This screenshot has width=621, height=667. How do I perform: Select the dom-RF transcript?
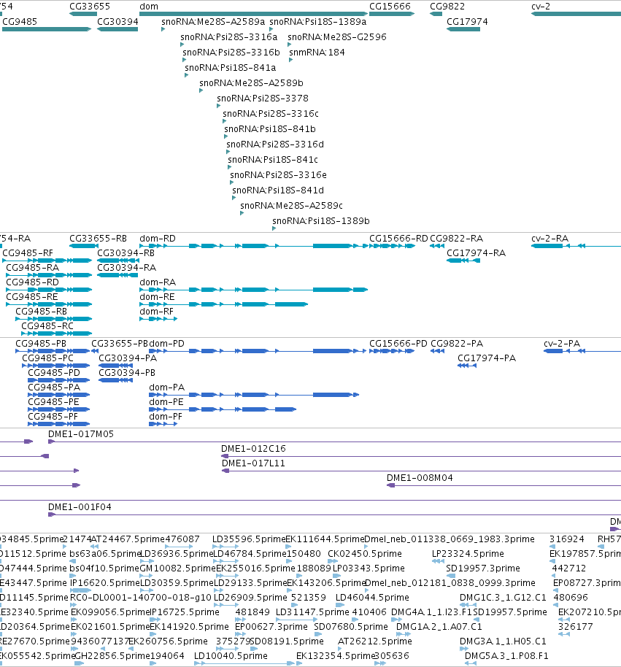point(158,319)
